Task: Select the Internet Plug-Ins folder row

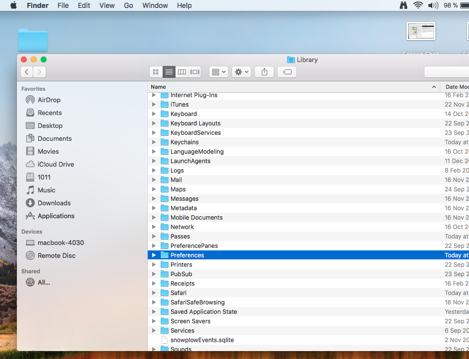Action: [x=308, y=96]
